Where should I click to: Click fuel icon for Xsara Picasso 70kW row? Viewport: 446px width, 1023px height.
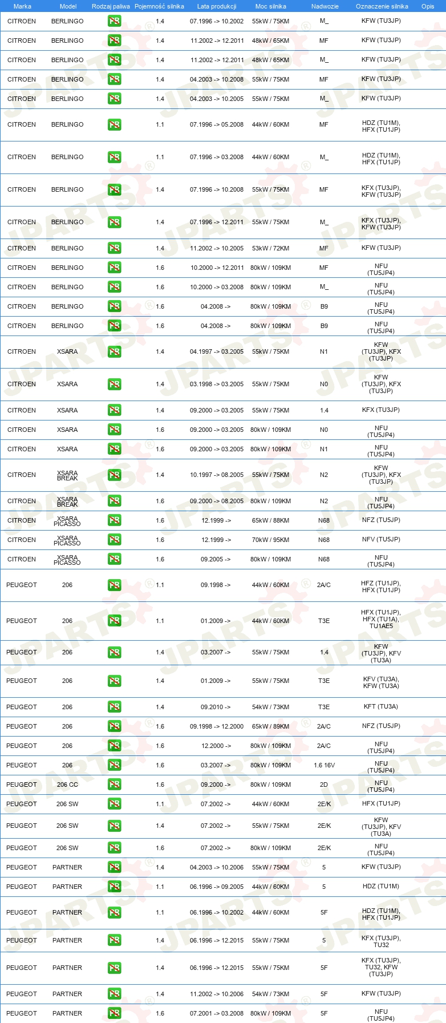tap(115, 540)
